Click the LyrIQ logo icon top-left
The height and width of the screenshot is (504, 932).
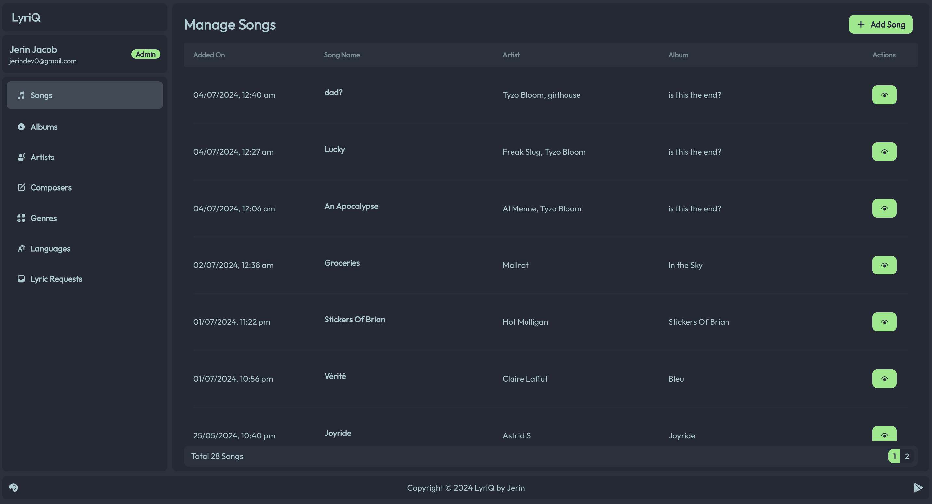point(26,17)
